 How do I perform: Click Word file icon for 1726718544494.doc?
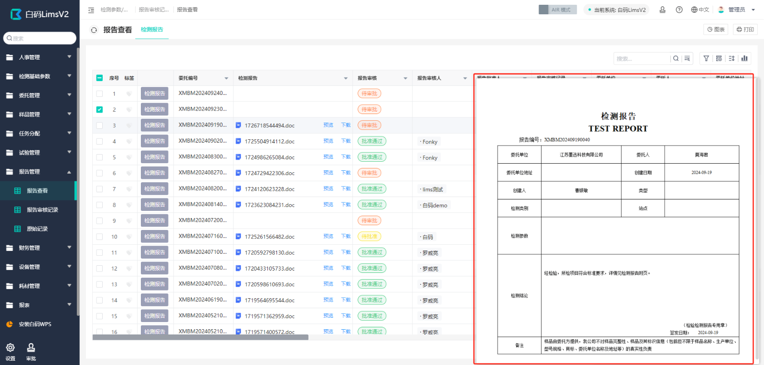[238, 125]
